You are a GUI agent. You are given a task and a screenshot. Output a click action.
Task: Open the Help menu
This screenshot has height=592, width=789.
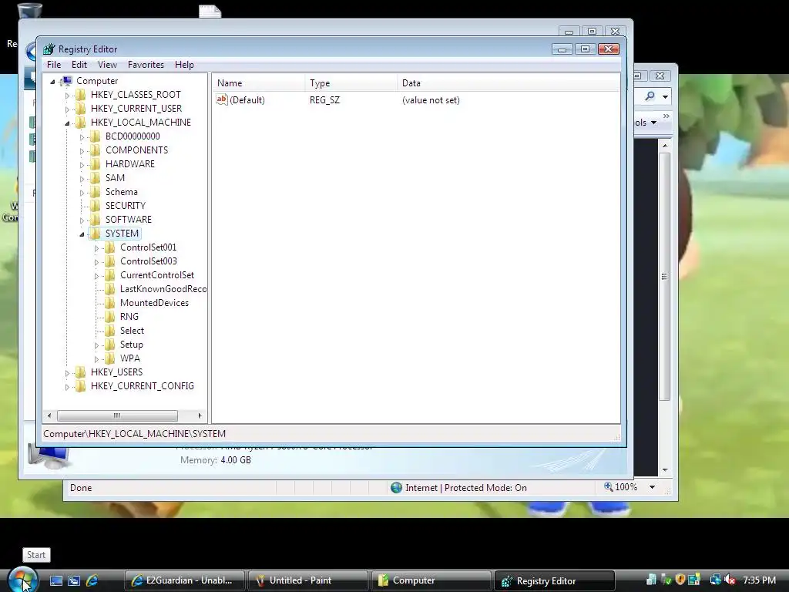(184, 65)
